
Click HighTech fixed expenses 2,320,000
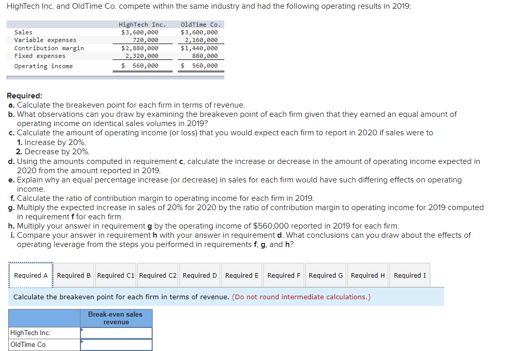tap(142, 56)
